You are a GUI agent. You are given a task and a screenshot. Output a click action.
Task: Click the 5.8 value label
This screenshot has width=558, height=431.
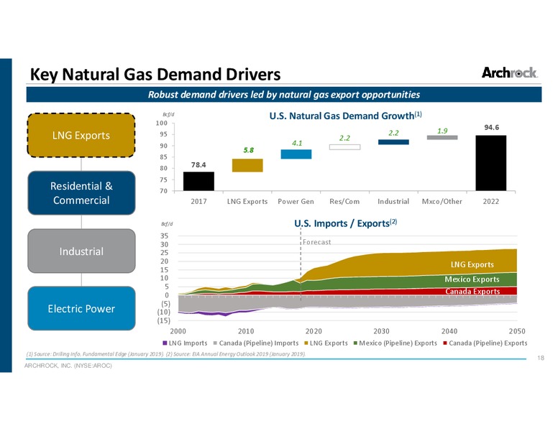(x=248, y=150)
